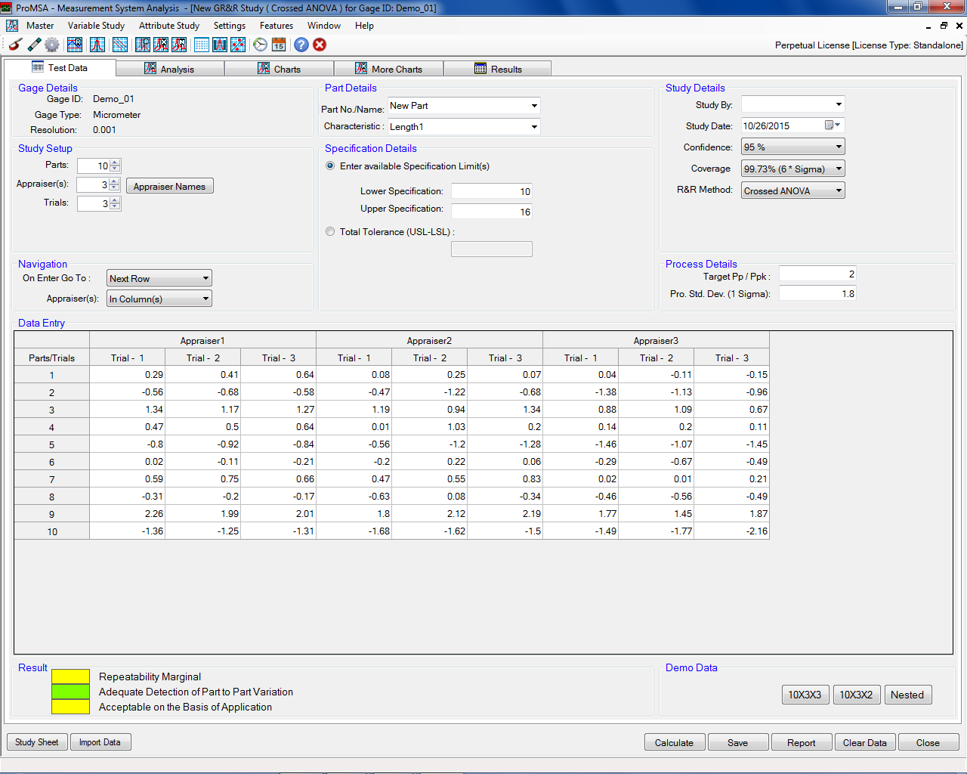
Task: Load the Nested demo data
Action: [x=907, y=695]
